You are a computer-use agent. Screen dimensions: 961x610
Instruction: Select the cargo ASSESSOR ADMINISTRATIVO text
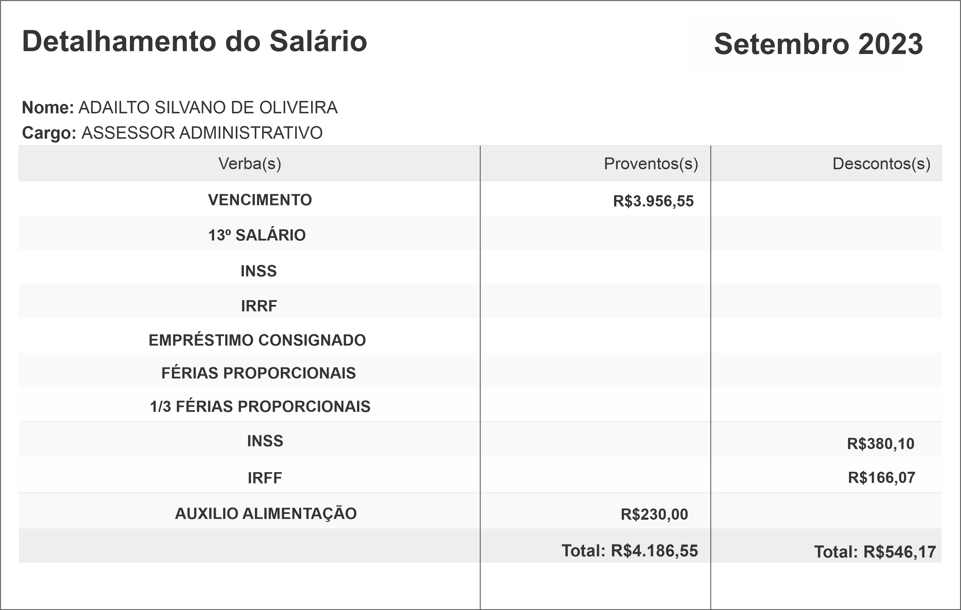click(x=202, y=133)
